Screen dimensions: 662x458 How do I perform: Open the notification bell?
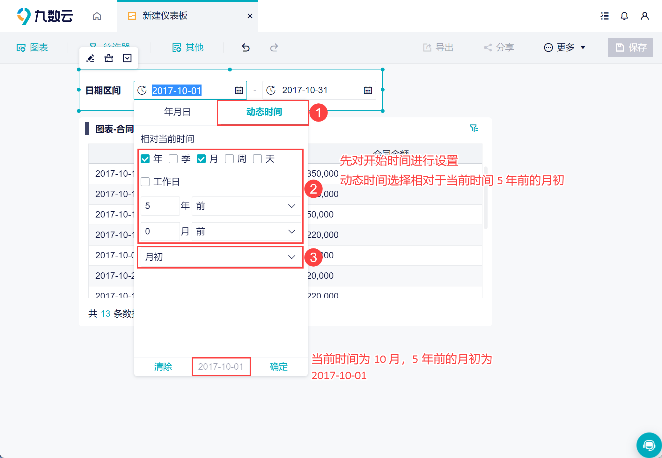pyautogui.click(x=624, y=16)
